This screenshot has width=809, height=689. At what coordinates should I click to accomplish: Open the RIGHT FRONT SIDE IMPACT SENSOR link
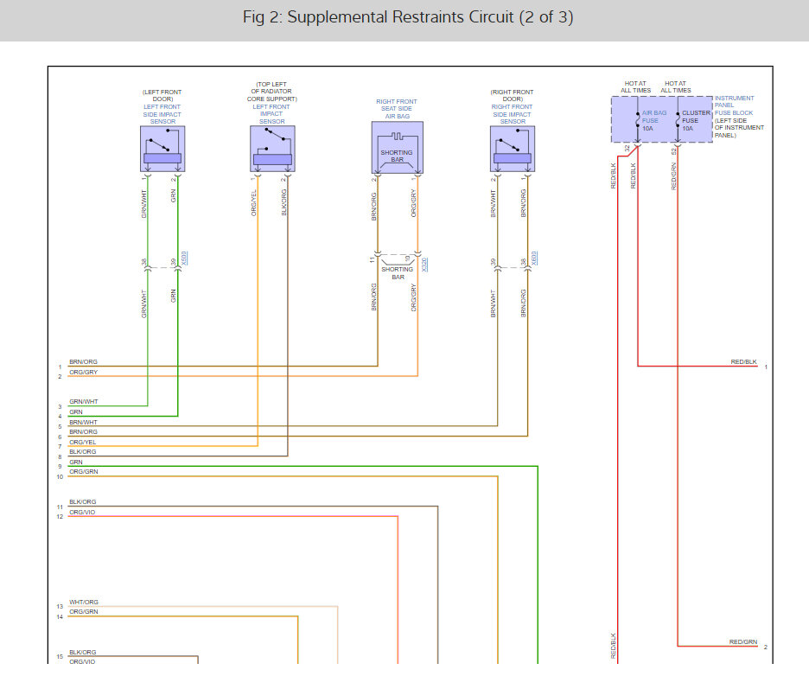click(x=512, y=114)
